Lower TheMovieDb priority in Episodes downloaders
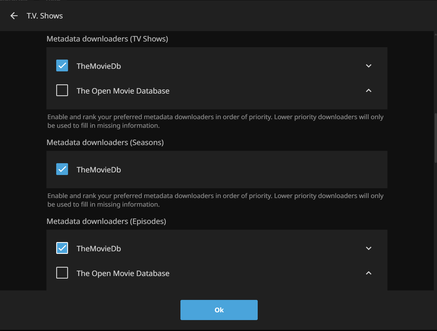The width and height of the screenshot is (437, 331). (368, 248)
